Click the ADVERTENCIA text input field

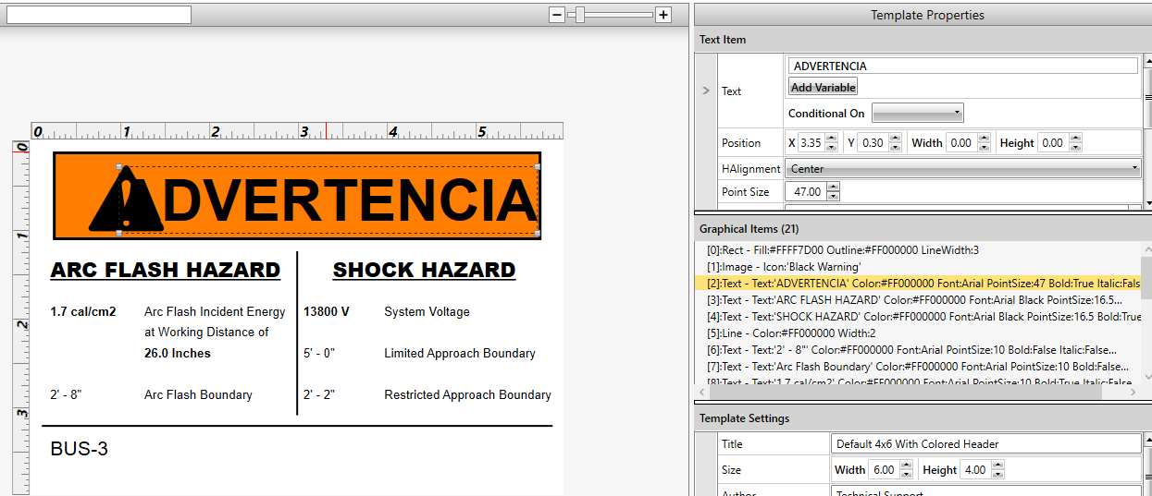pyautogui.click(x=962, y=67)
